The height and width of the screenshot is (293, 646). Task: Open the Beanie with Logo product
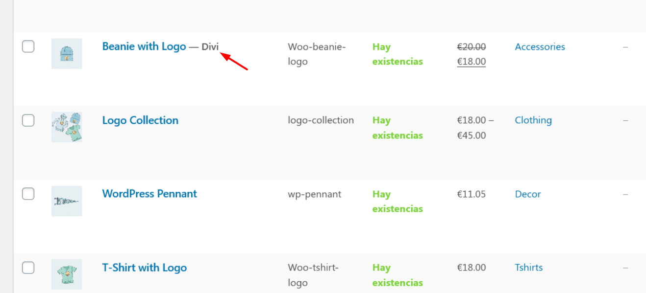144,46
